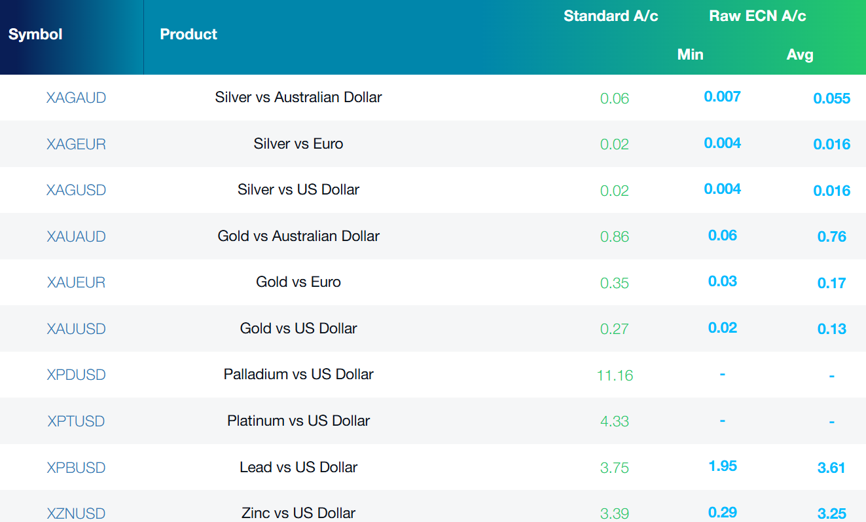Click the 11.16 Palladium standard spread value

(615, 375)
